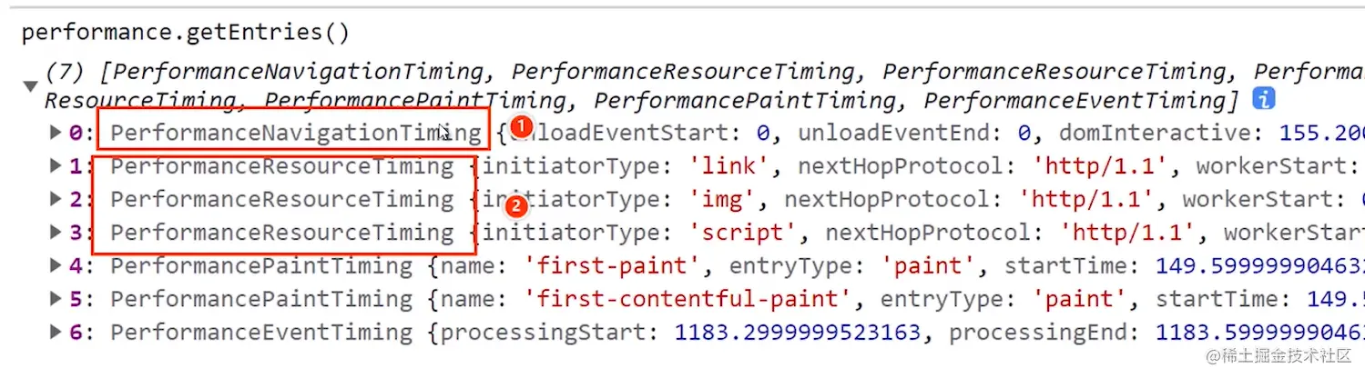The image size is (1365, 378).
Task: Select PerformanceResourceTiming label in entry 1
Action: [282, 166]
